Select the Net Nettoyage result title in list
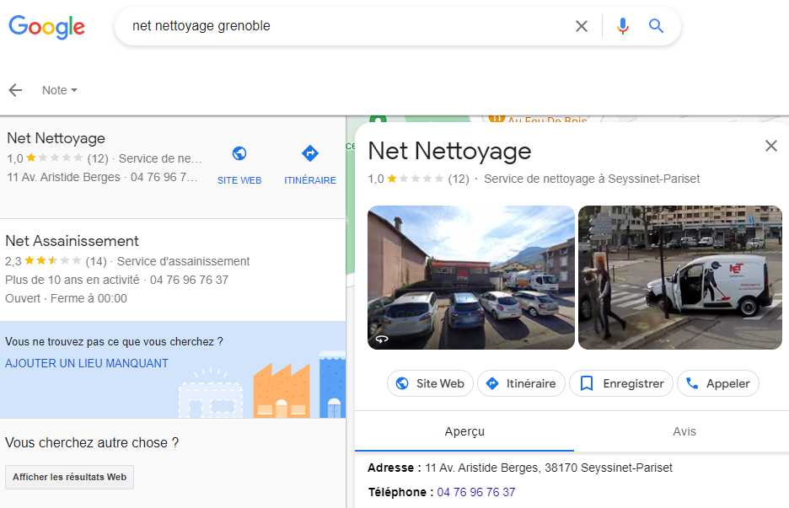 point(56,138)
